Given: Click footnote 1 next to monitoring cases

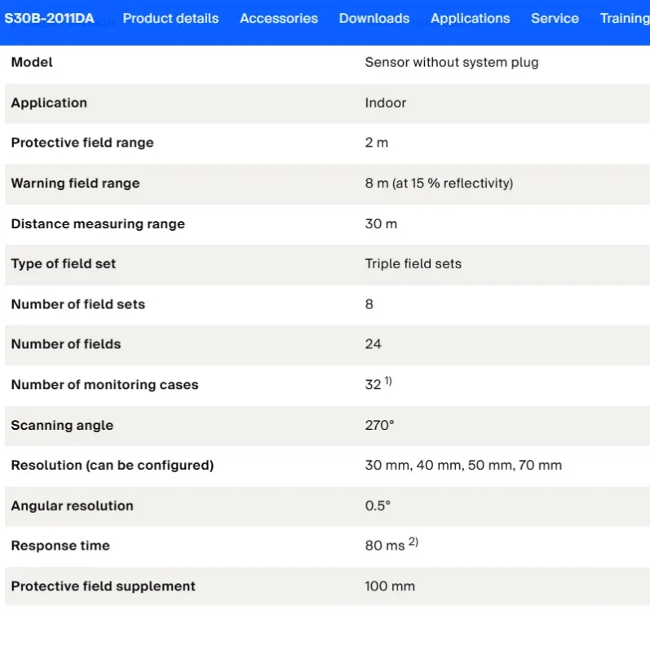Looking at the screenshot, I should pos(388,381).
